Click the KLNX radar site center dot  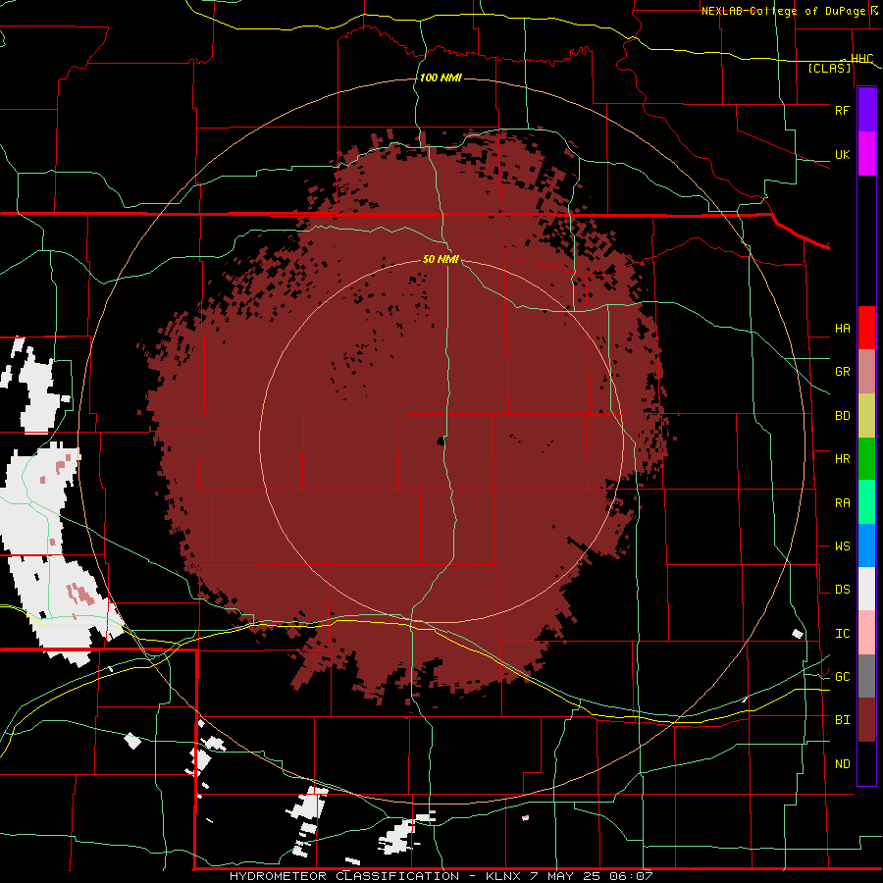(441, 441)
